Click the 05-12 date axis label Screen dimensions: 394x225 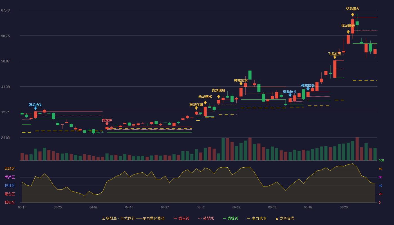coord(201,207)
